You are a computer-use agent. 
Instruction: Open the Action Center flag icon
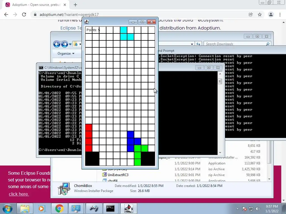click(x=244, y=209)
